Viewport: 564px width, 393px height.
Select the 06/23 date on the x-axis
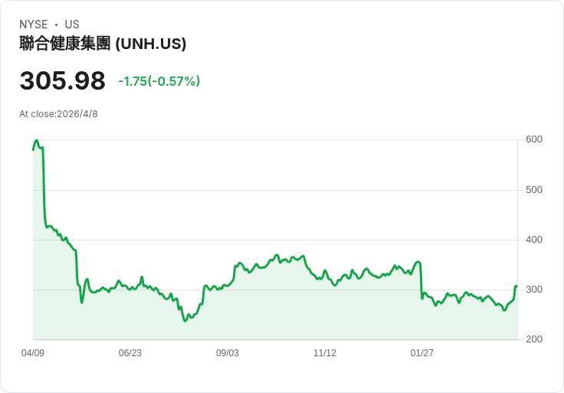click(130, 353)
